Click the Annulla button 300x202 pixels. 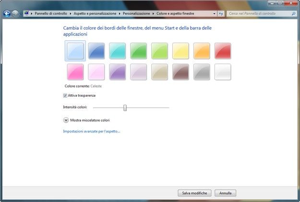(x=225, y=193)
